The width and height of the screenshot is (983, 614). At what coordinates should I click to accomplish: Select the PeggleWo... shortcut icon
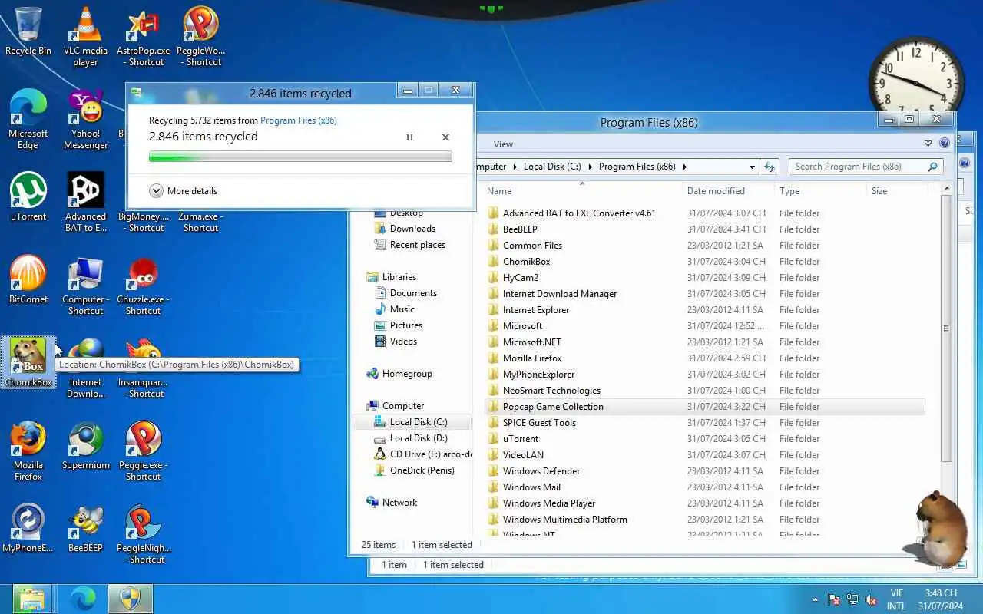click(x=200, y=37)
